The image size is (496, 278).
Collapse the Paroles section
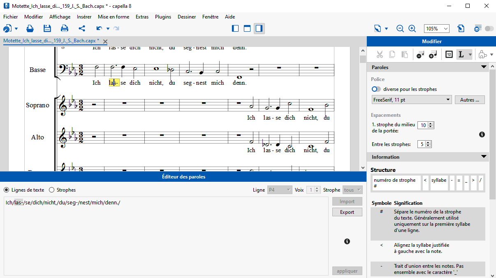click(x=484, y=67)
